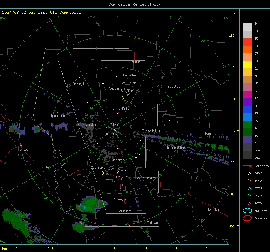Click the dBZ legend heading
The height and width of the screenshot is (252, 270).
(x=254, y=16)
